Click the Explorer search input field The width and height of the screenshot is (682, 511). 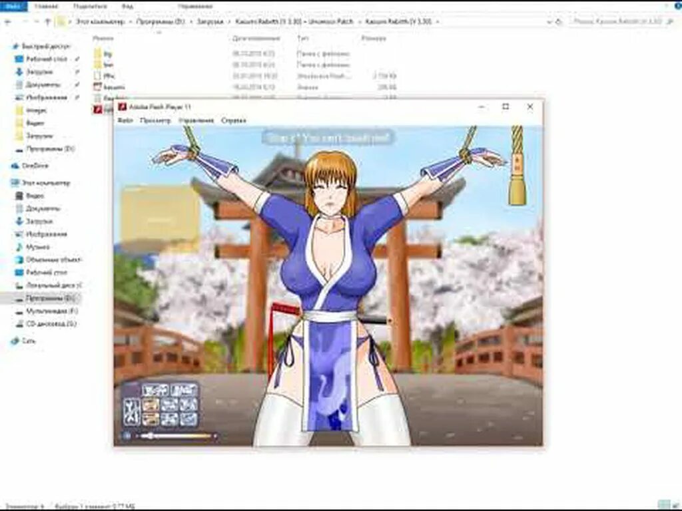[622, 21]
